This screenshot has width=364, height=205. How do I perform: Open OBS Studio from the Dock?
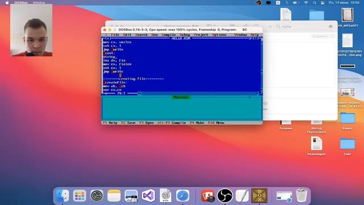click(225, 196)
